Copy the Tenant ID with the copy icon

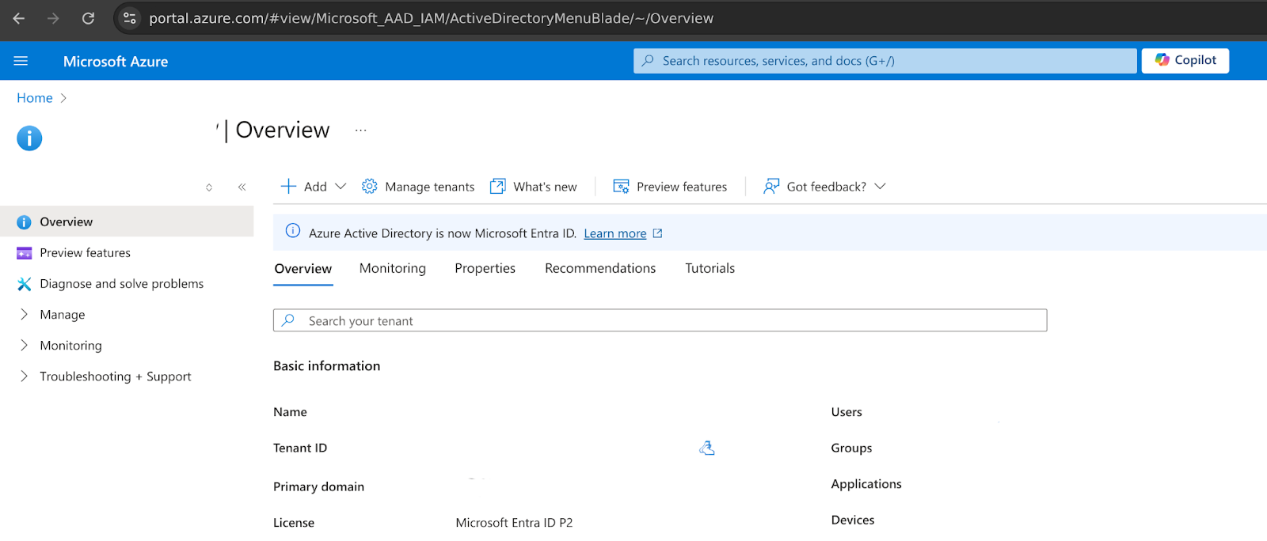point(707,448)
